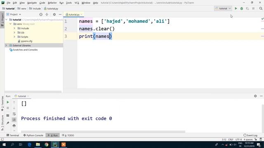
Task: Open Run panel settings gear
Action: tap(255, 96)
